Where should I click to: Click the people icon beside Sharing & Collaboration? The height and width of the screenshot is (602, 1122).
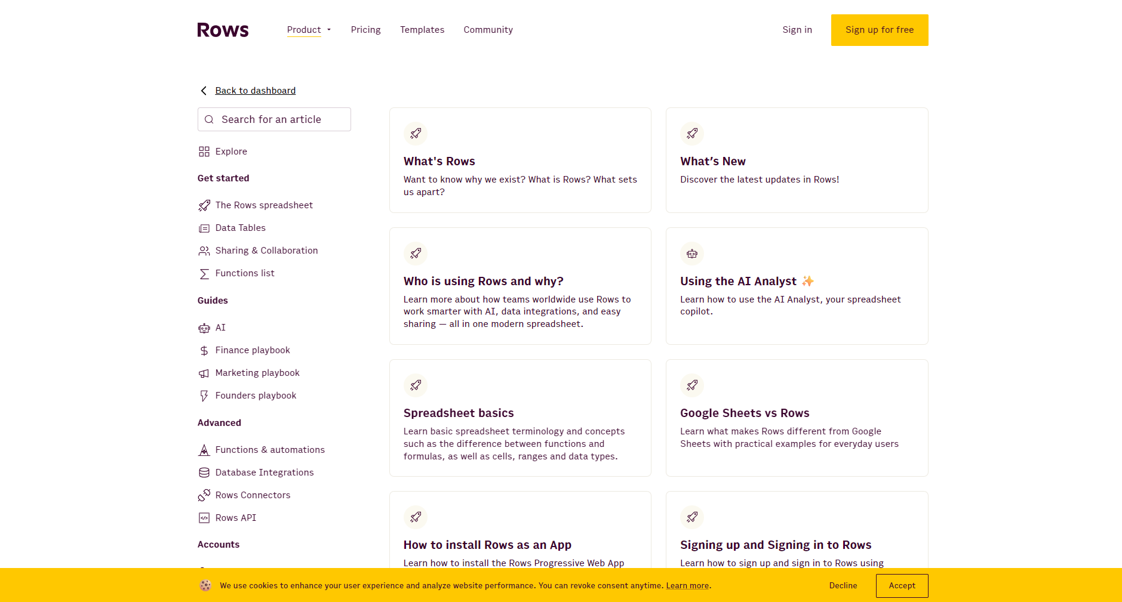pos(204,251)
